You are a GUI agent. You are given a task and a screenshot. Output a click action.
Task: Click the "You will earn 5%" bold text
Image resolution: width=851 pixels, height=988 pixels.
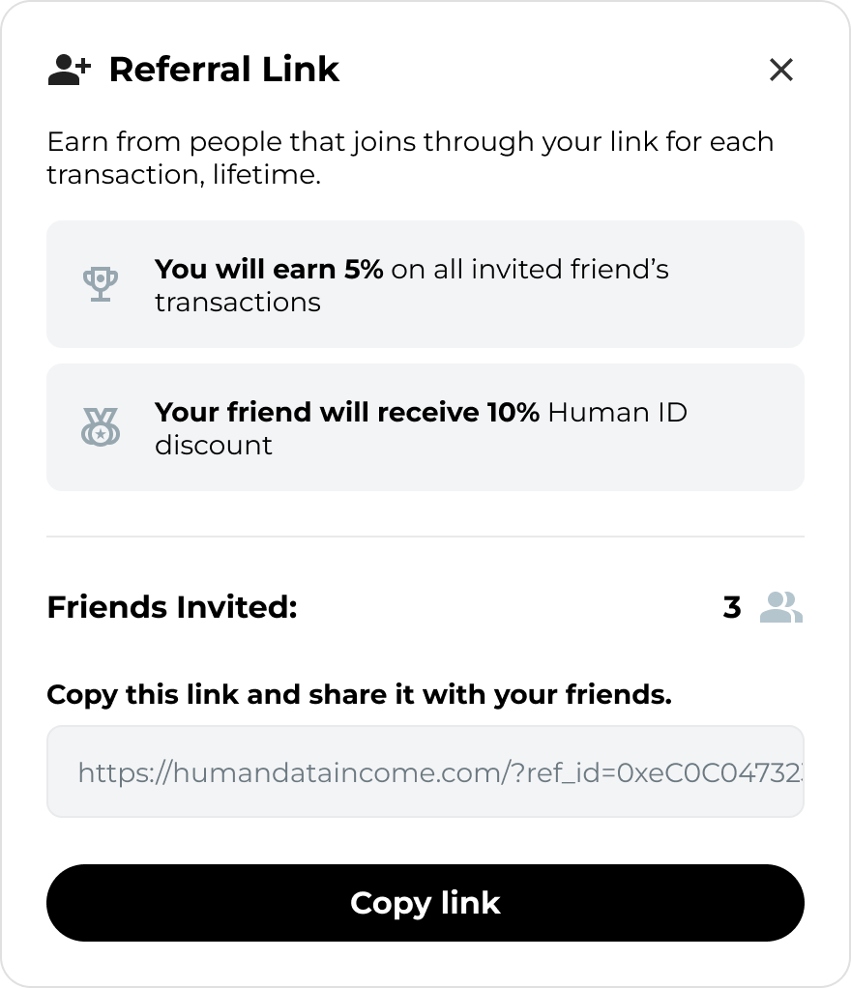coord(269,269)
